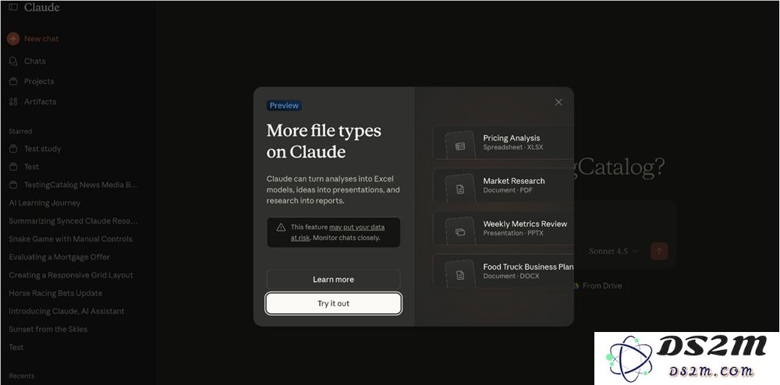Open the Chats section icon
This screenshot has height=385, width=780.
pos(13,61)
